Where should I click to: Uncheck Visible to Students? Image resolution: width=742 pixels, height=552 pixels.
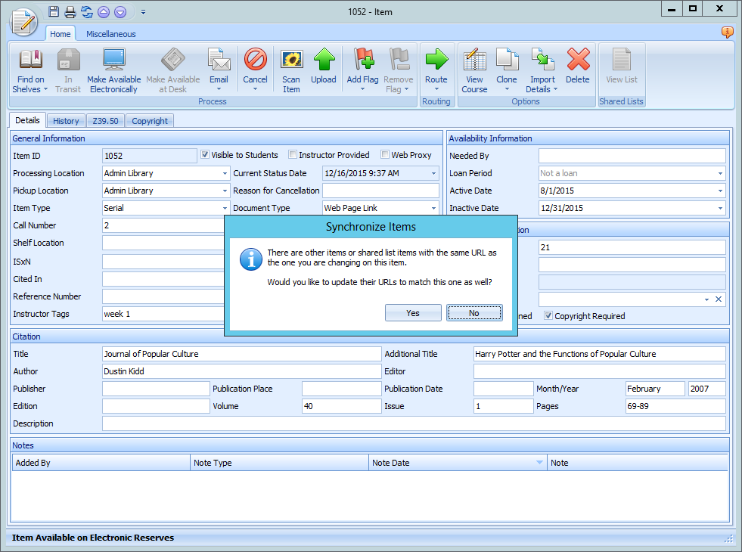tap(203, 155)
